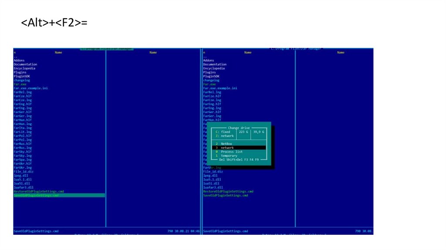Click highlighted SaveOldPluginSettings.cmd in left panel
This screenshot has height=250, width=446.
(x=59, y=196)
